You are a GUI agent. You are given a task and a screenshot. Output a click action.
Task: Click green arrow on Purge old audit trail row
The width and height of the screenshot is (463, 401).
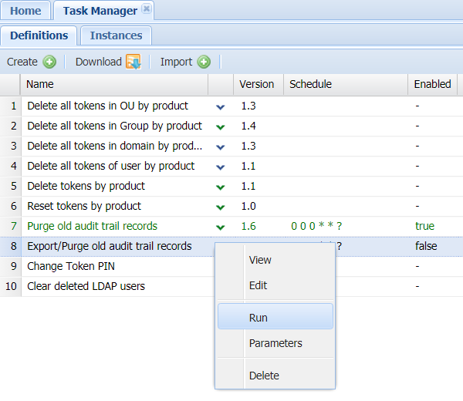pos(221,227)
